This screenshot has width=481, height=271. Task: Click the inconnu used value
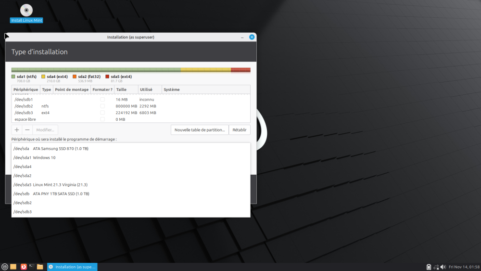tap(147, 100)
